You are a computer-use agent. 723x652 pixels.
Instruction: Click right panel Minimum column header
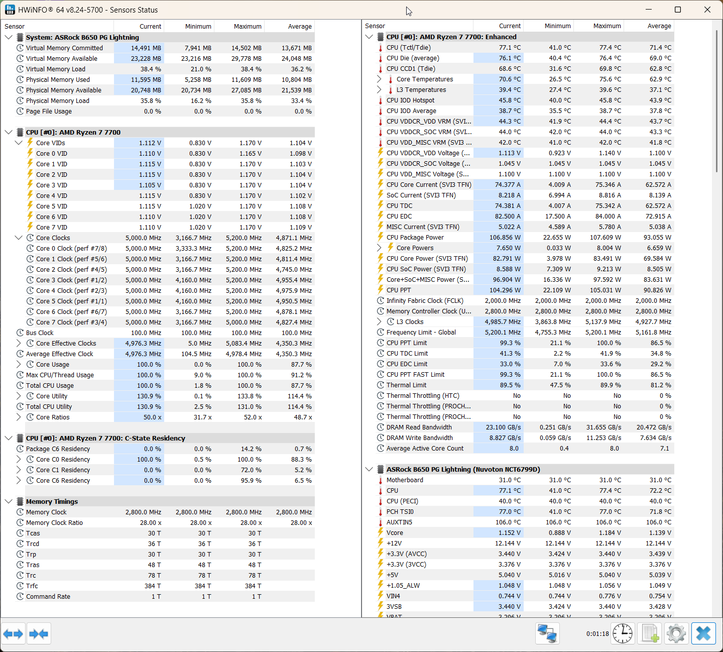coord(549,26)
